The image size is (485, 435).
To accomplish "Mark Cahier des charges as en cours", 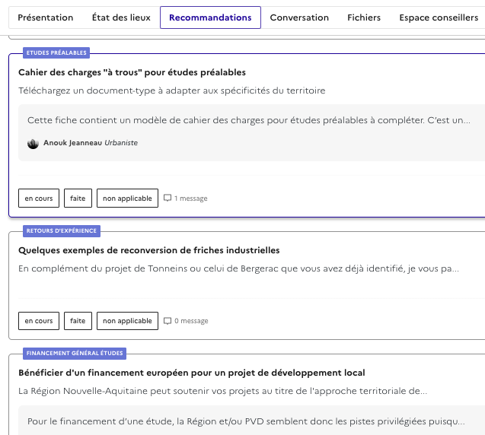I will [39, 198].
